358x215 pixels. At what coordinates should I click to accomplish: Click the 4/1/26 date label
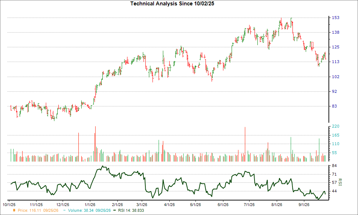(169, 205)
